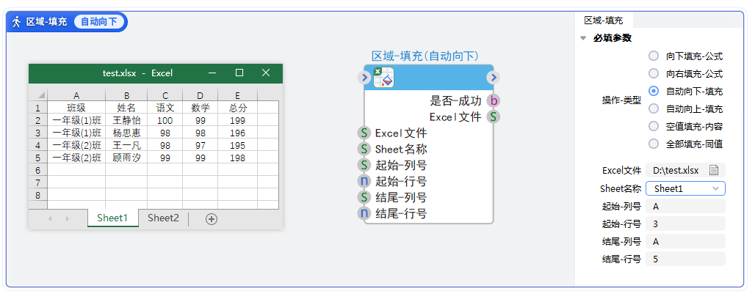
Task: Click the add sheet plus icon in Excel
Action: [x=212, y=218]
